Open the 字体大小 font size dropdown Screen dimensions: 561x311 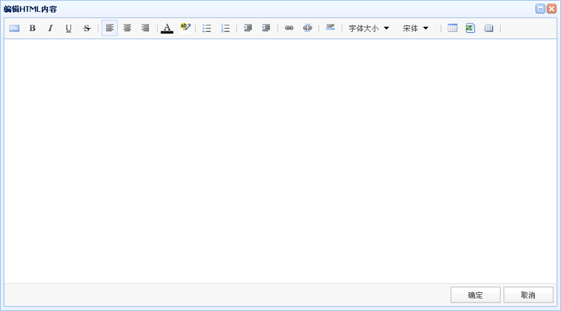click(x=369, y=28)
